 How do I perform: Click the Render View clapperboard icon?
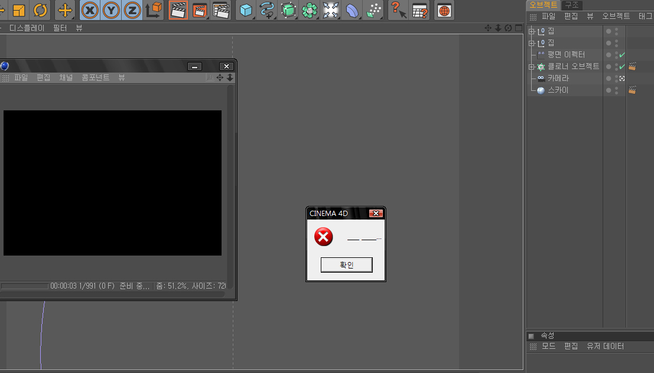(x=178, y=10)
